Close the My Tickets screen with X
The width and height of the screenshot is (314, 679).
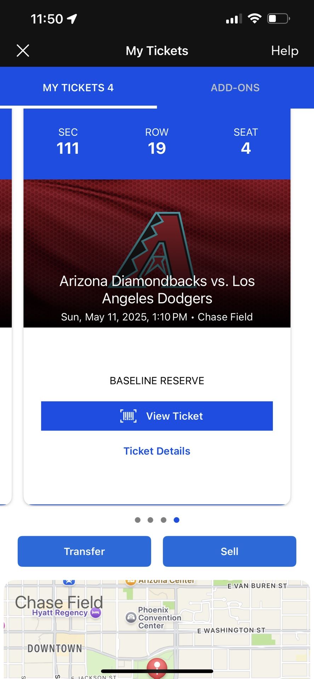[x=23, y=51]
